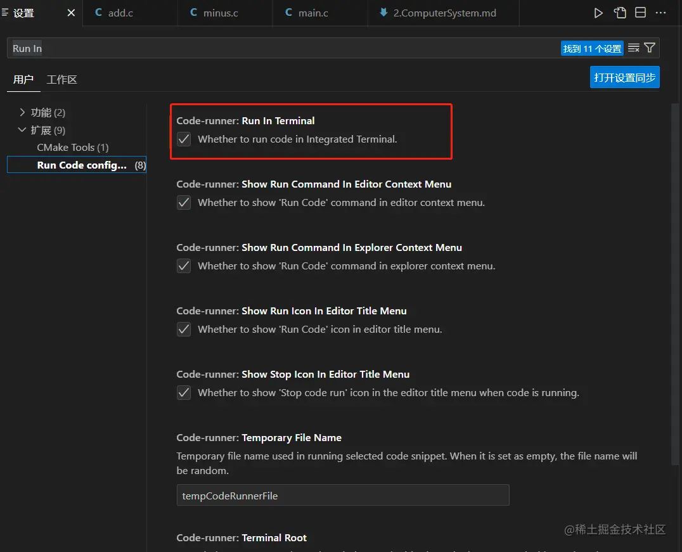Uncheck the Run In Terminal checkbox
This screenshot has width=682, height=552.
click(184, 139)
